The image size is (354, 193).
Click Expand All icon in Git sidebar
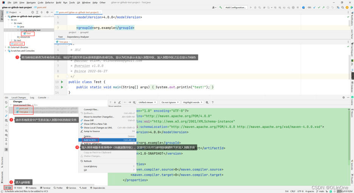pyautogui.click(x=6, y=140)
